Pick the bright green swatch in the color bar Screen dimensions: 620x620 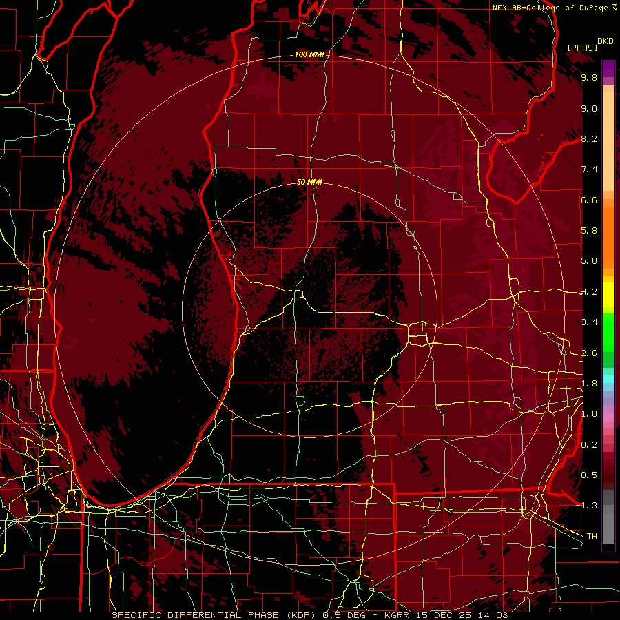608,333
